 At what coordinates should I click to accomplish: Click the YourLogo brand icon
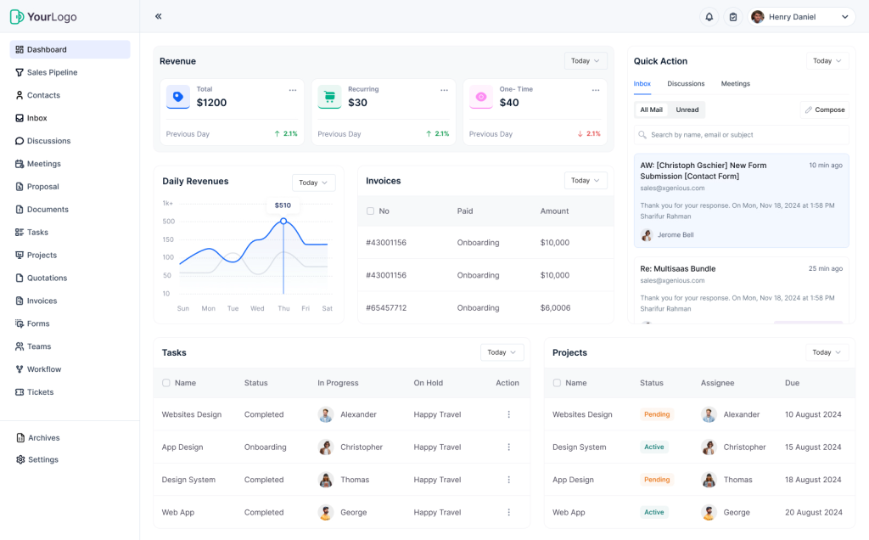click(17, 17)
